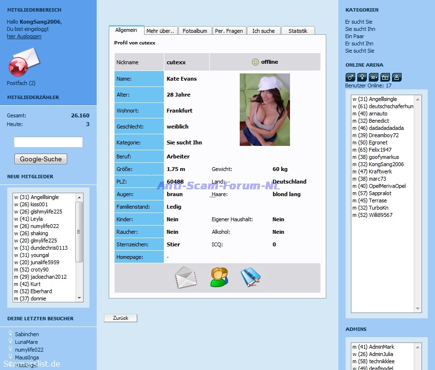Open the Sie sucht Ihn category link
This screenshot has width=435, height=370.
click(x=360, y=29)
